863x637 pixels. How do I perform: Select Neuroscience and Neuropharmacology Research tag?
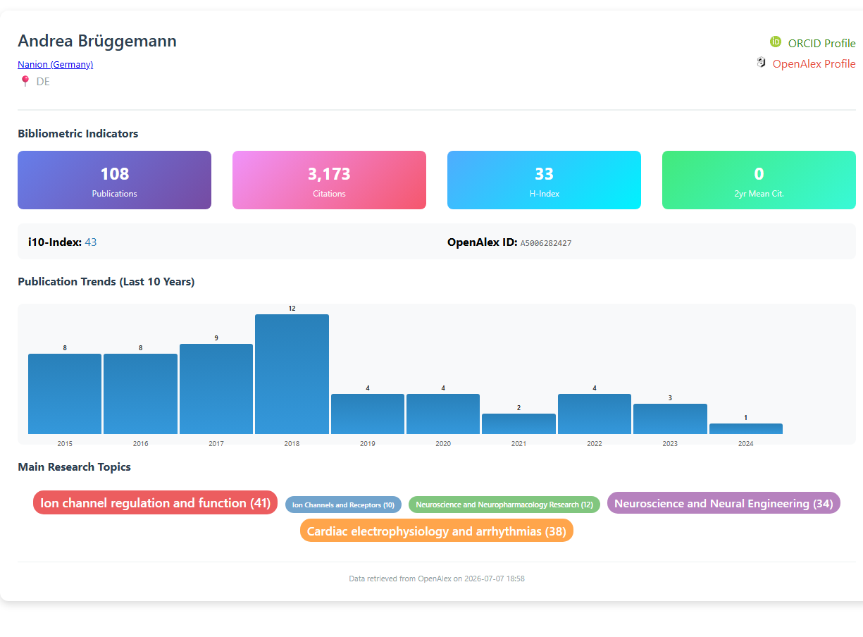click(x=504, y=505)
